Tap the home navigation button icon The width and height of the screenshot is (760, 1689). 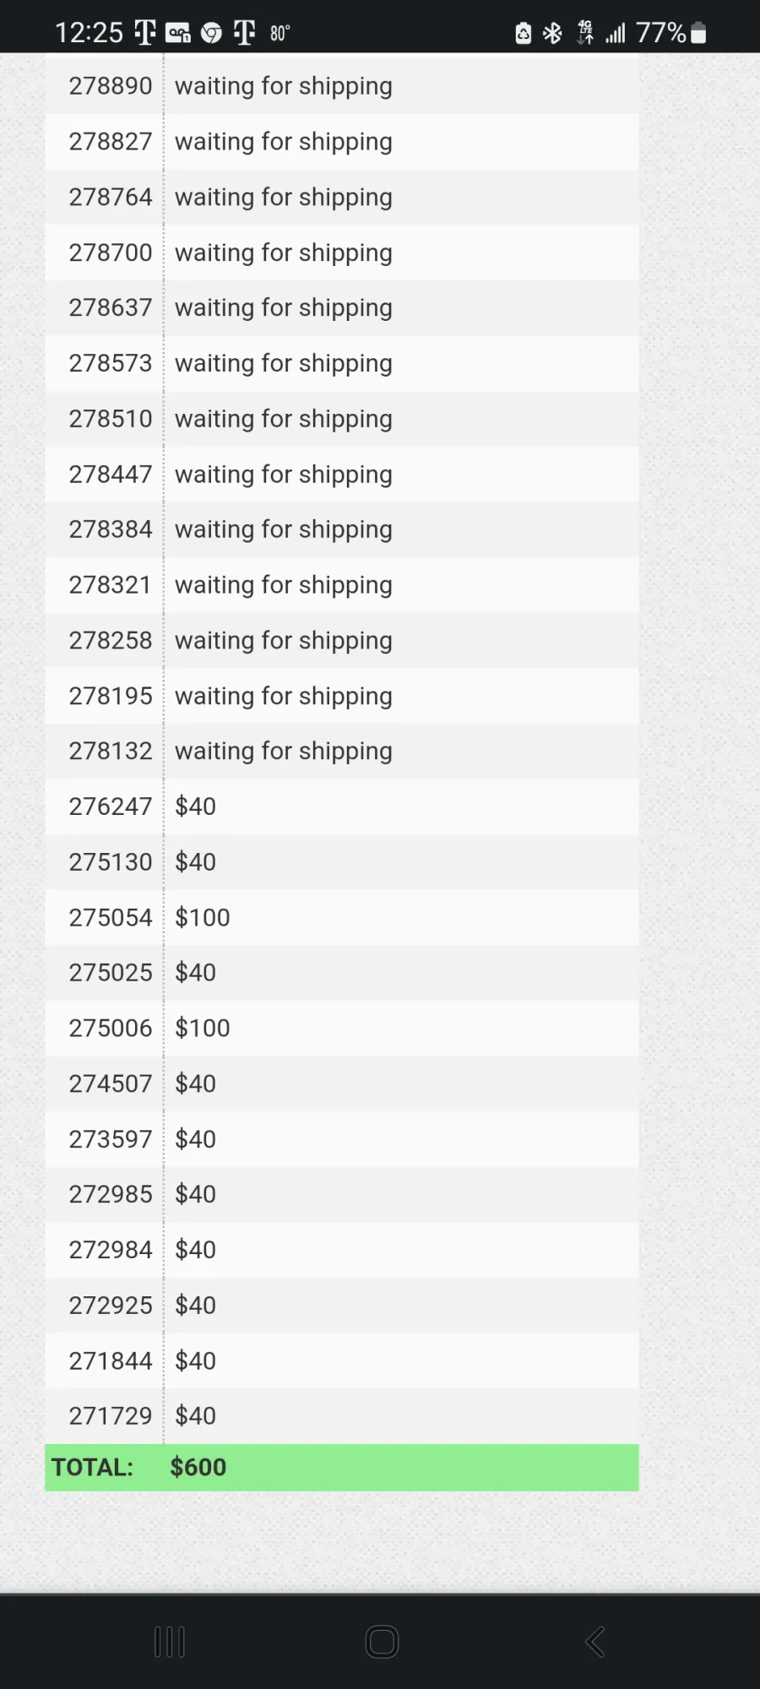tap(382, 1642)
